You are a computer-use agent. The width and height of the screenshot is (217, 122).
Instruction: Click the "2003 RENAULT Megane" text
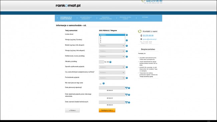108,30
